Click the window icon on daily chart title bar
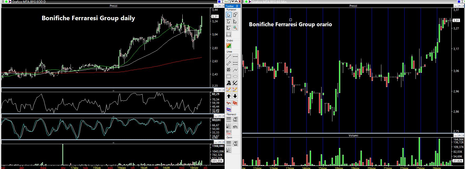Image resolution: width=465 pixels, height=169 pixels. (229, 2)
